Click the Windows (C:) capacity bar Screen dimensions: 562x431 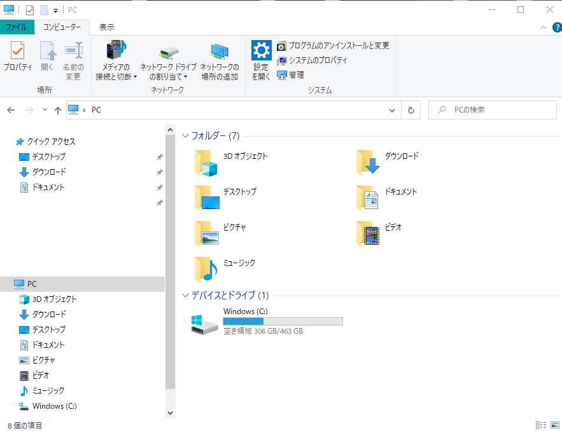283,321
